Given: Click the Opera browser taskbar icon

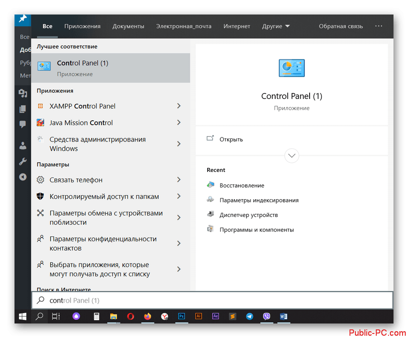Looking at the screenshot, I should 130,316.
